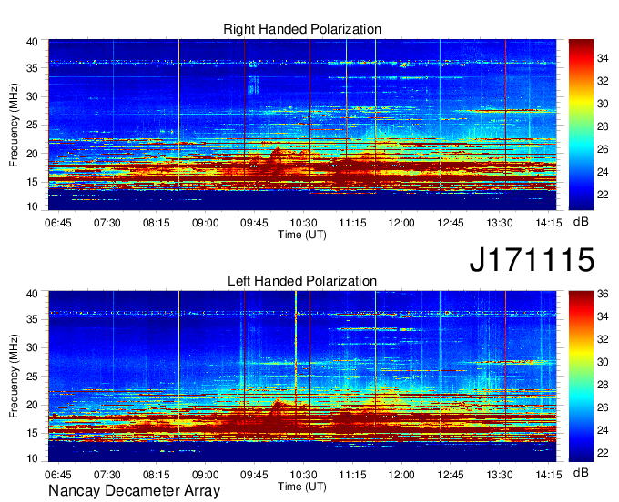Click the "30" frequency tick on the Left Handed plot
The height and width of the screenshot is (502, 619).
tap(33, 347)
